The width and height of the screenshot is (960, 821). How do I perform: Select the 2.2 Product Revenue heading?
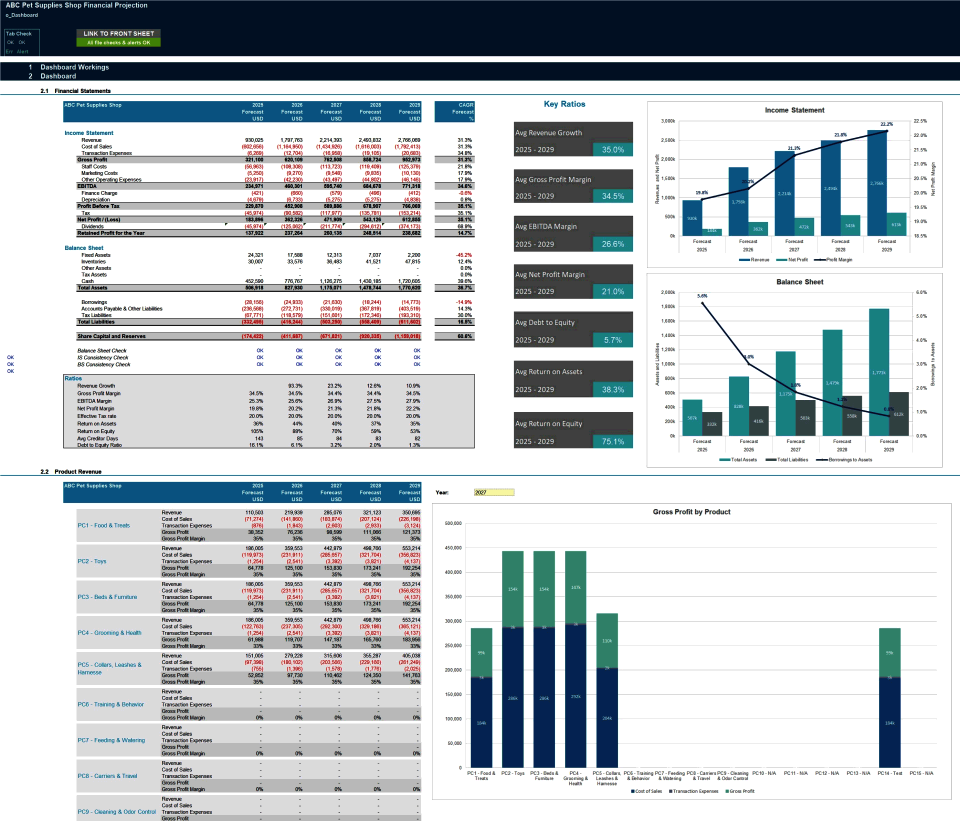point(71,471)
